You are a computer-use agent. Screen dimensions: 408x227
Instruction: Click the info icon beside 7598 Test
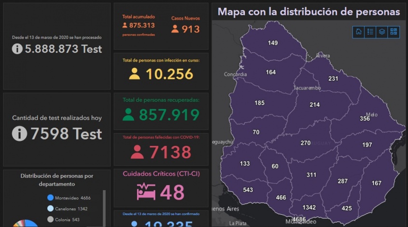[19, 134]
